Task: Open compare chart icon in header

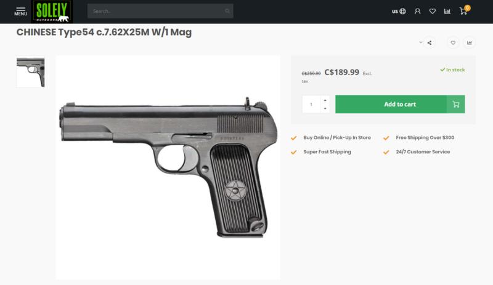Action: pyautogui.click(x=447, y=11)
